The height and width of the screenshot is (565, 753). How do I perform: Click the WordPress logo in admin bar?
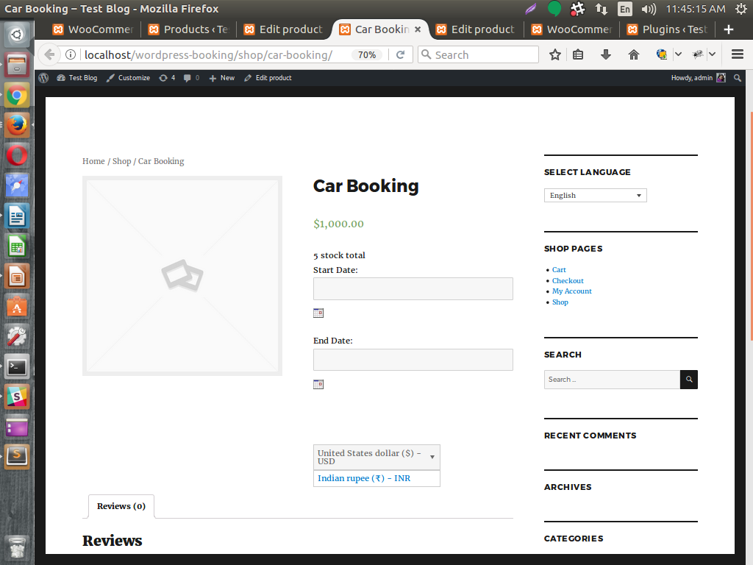click(44, 78)
